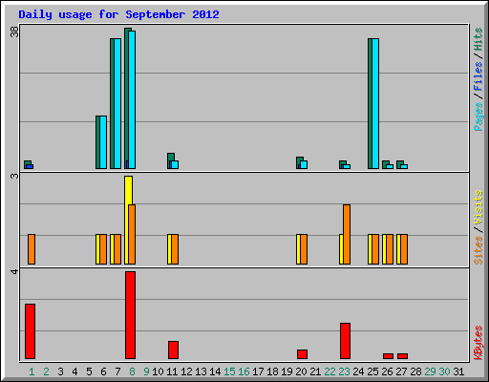Click the red KBytes bar for day 23
The height and width of the screenshot is (382, 489).
(x=345, y=341)
